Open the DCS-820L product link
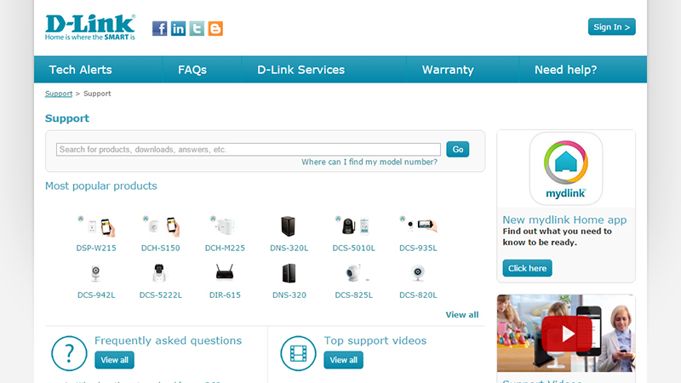The width and height of the screenshot is (681, 383). pos(418,294)
